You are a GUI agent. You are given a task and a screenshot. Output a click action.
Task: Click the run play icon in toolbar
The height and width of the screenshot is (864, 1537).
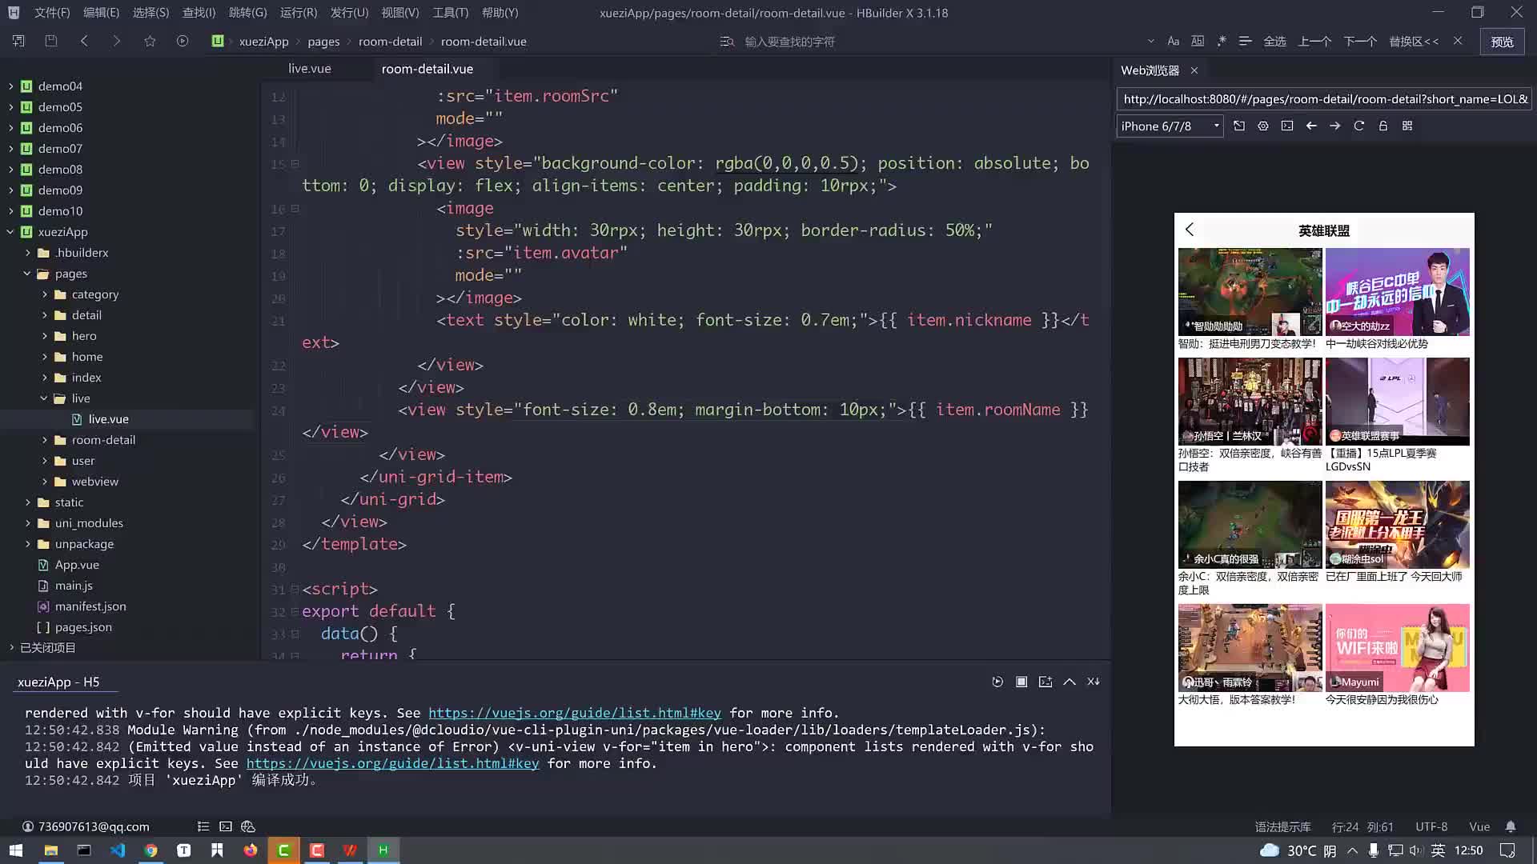tap(183, 41)
